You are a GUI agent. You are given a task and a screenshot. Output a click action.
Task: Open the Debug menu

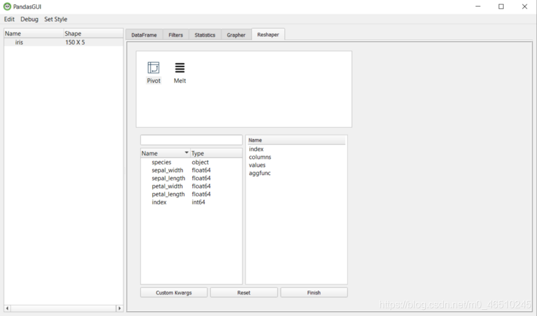pyautogui.click(x=29, y=19)
